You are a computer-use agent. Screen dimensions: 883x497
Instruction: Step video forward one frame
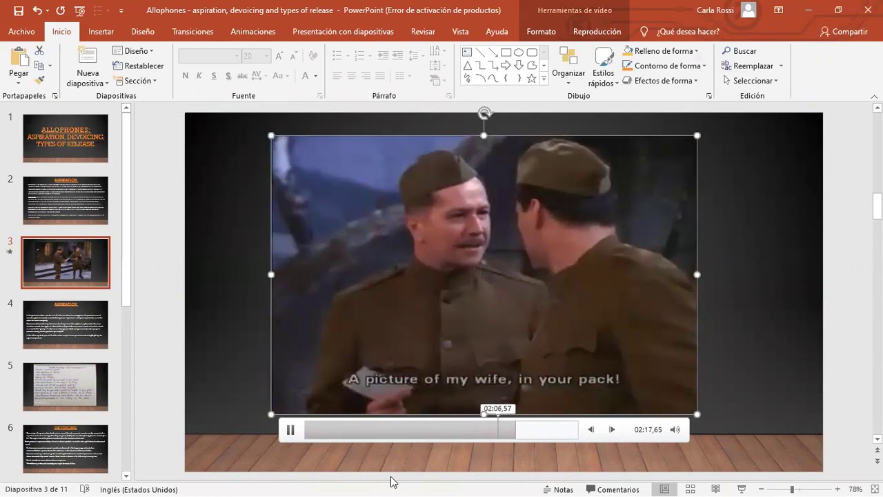tap(612, 429)
